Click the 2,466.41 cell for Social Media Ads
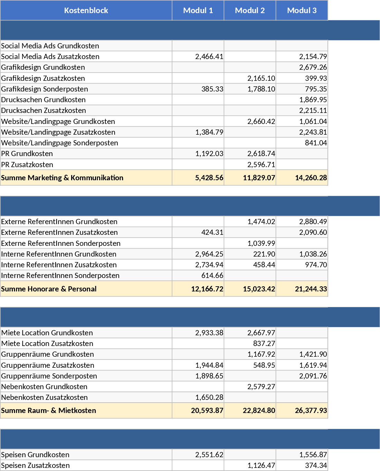 (x=209, y=57)
